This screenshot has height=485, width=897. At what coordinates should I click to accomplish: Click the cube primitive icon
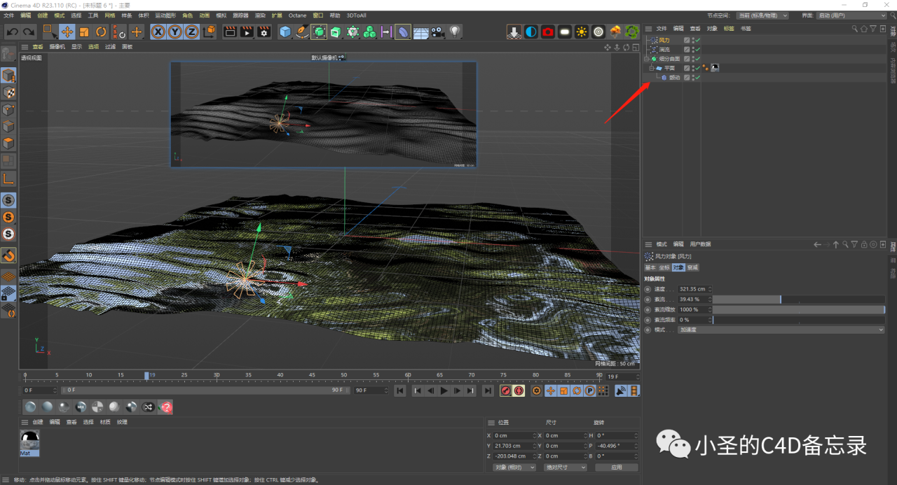285,29
